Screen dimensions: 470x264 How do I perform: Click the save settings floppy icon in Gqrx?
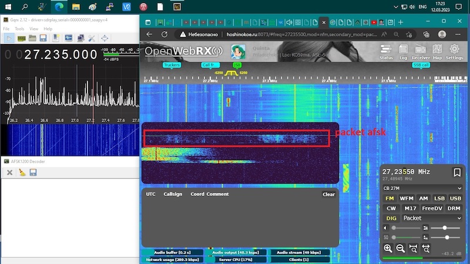[x=44, y=38]
